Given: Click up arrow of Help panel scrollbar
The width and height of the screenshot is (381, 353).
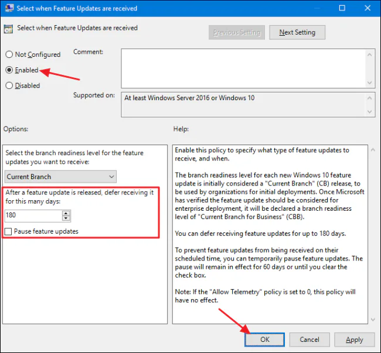Looking at the screenshot, I should 373,150.
